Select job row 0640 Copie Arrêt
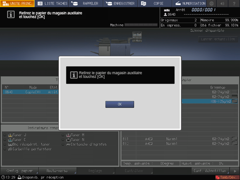The height and width of the screenshot is (180, 240). [x=31, y=92]
